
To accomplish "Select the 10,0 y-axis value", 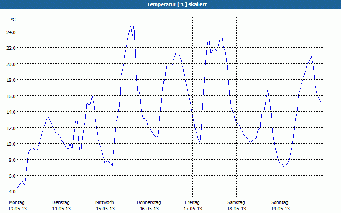I will [x=11, y=144].
